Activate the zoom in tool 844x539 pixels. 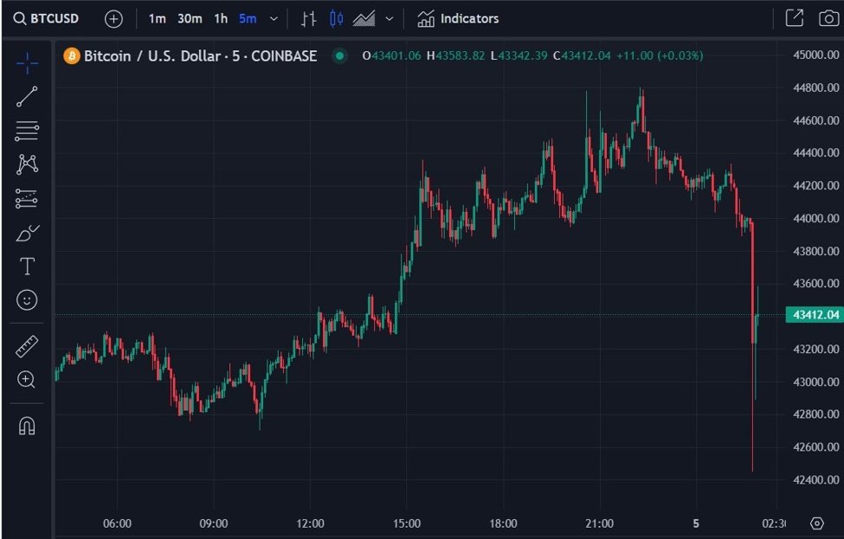(26, 380)
